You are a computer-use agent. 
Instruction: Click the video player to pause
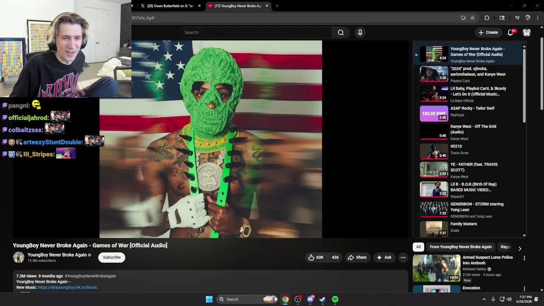pyautogui.click(x=210, y=139)
